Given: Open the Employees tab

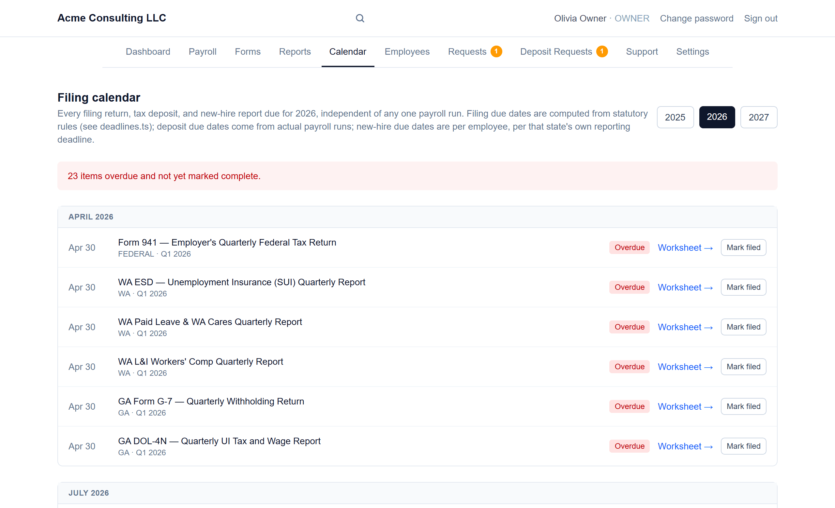Looking at the screenshot, I should pos(407,51).
